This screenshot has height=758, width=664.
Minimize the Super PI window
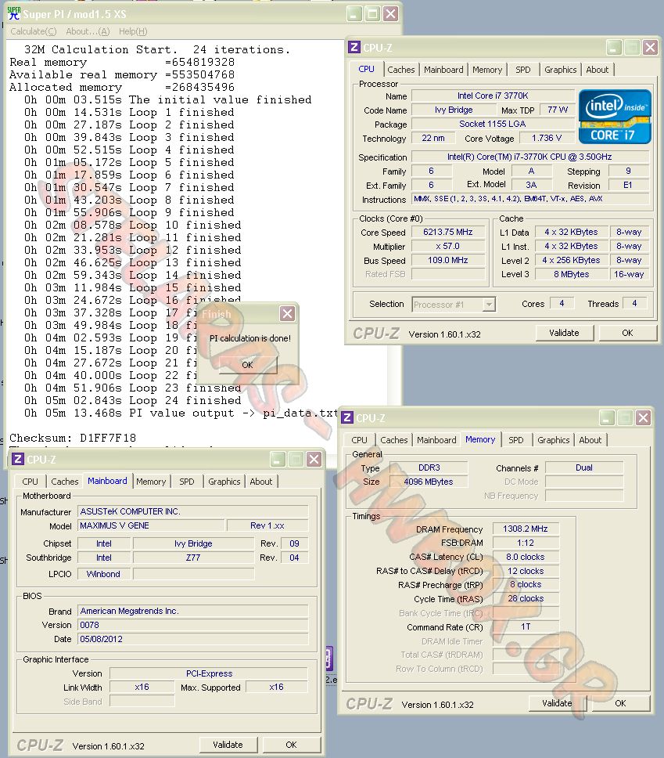click(x=354, y=13)
